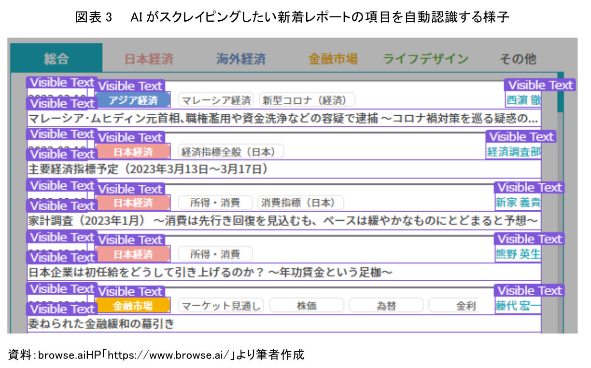
Task: Click the 経済指標全般（日本） tag
Action: tap(231, 151)
